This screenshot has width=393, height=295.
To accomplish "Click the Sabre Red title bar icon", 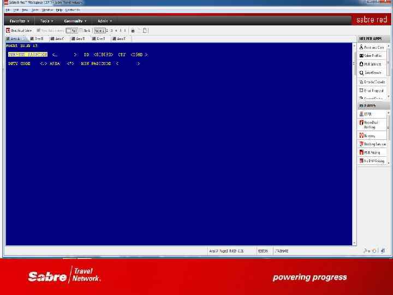I will pos(6,2).
